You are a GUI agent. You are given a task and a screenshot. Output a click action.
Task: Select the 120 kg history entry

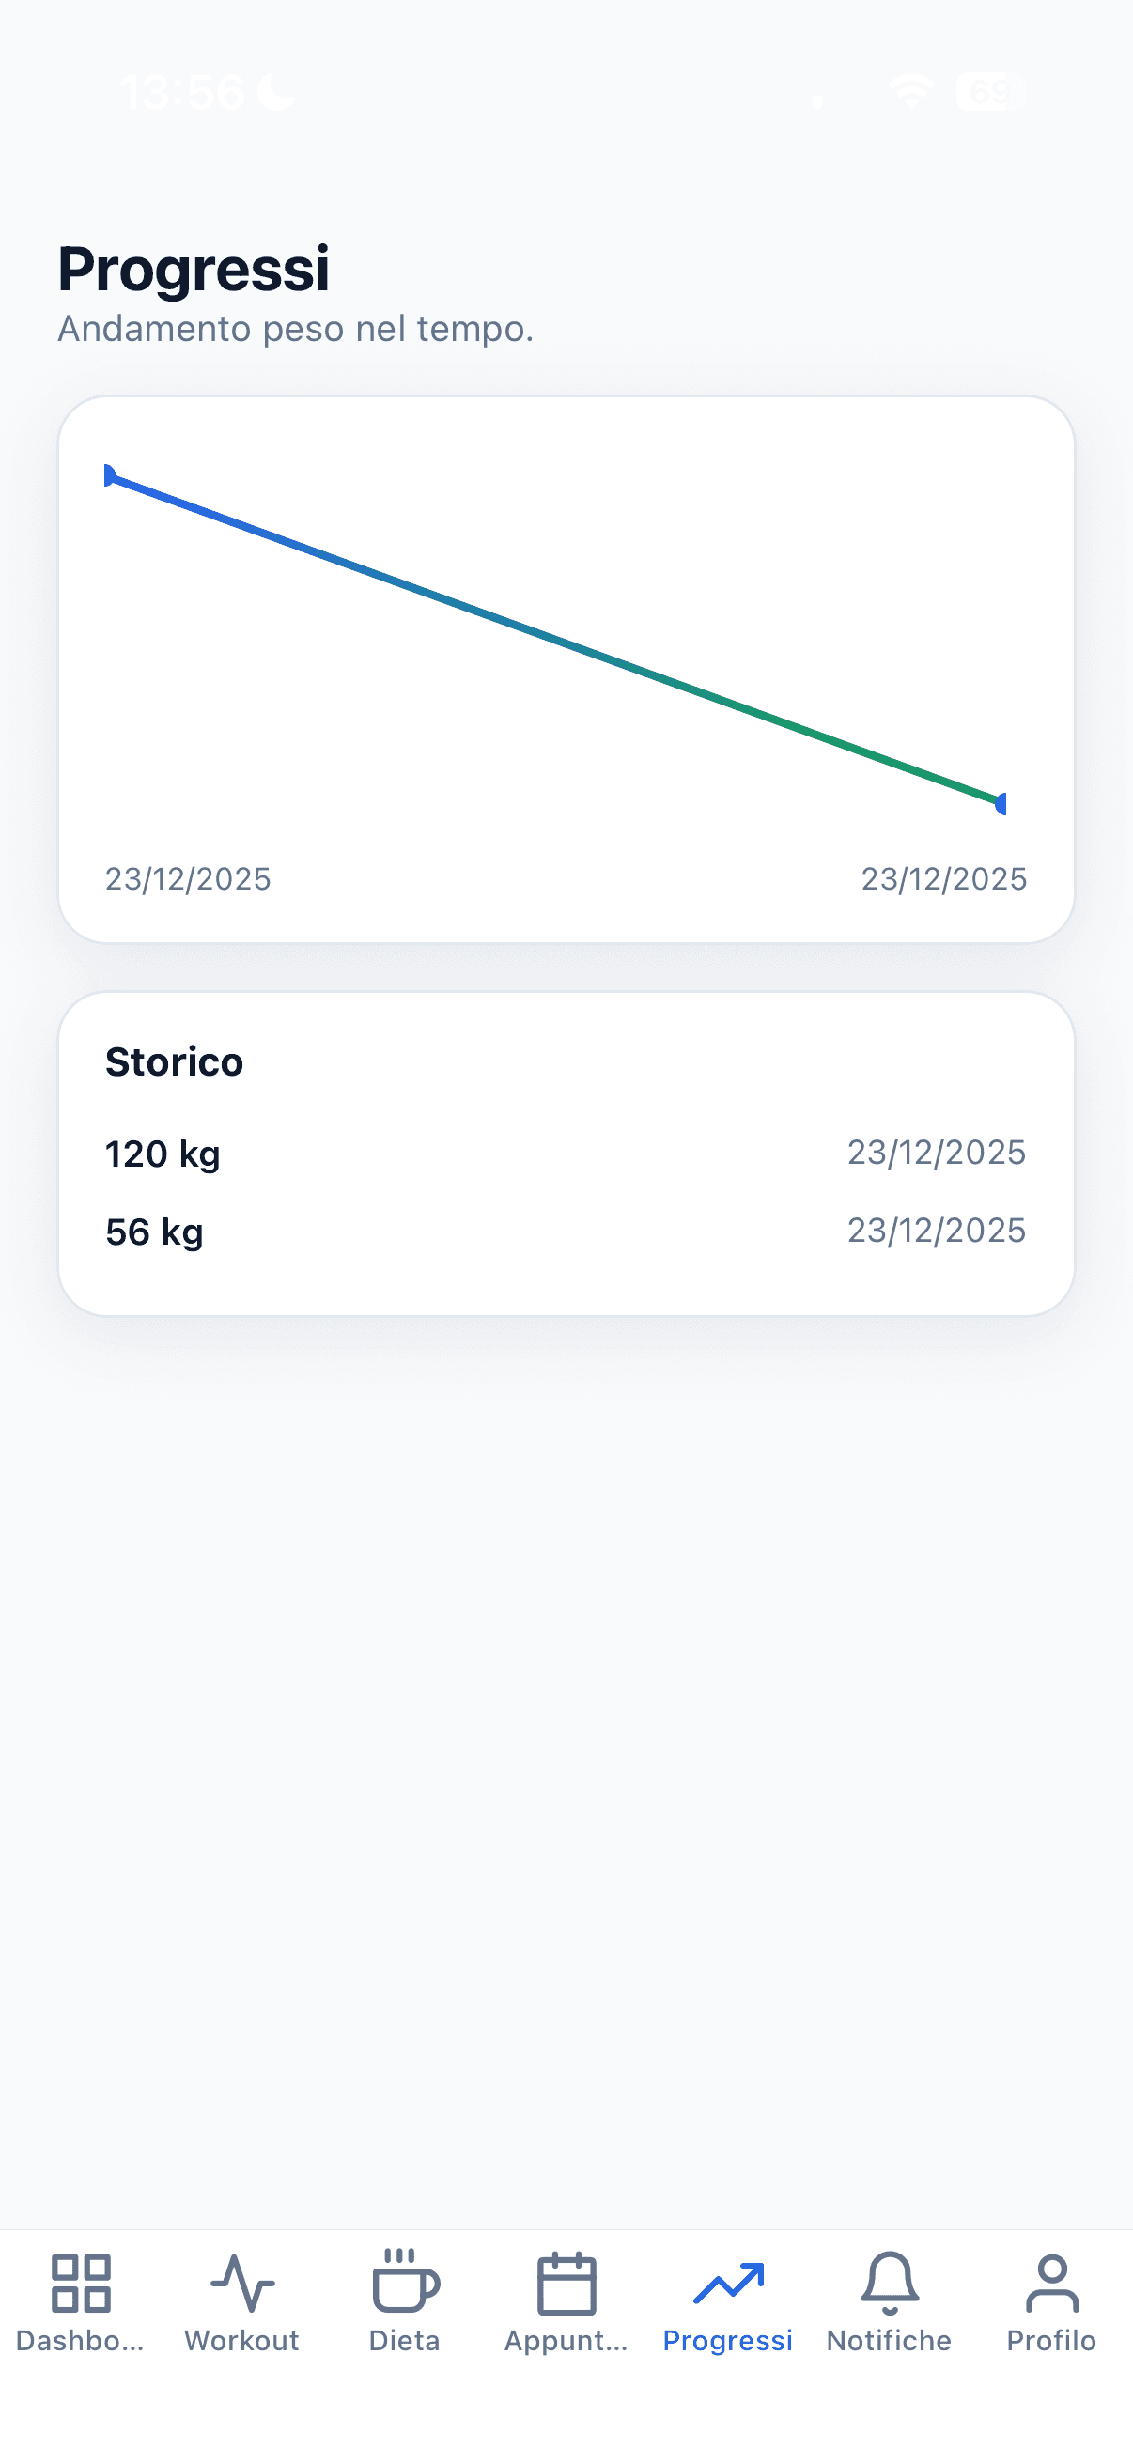click(x=163, y=1154)
